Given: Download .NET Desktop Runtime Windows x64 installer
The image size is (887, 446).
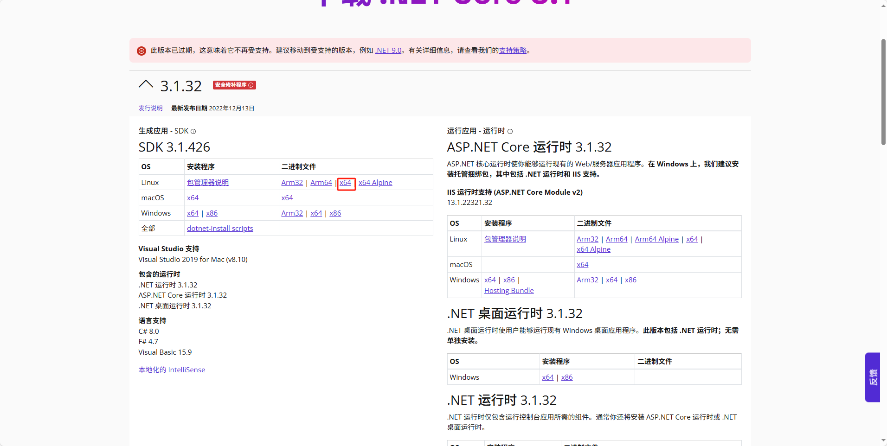Looking at the screenshot, I should click(x=548, y=377).
